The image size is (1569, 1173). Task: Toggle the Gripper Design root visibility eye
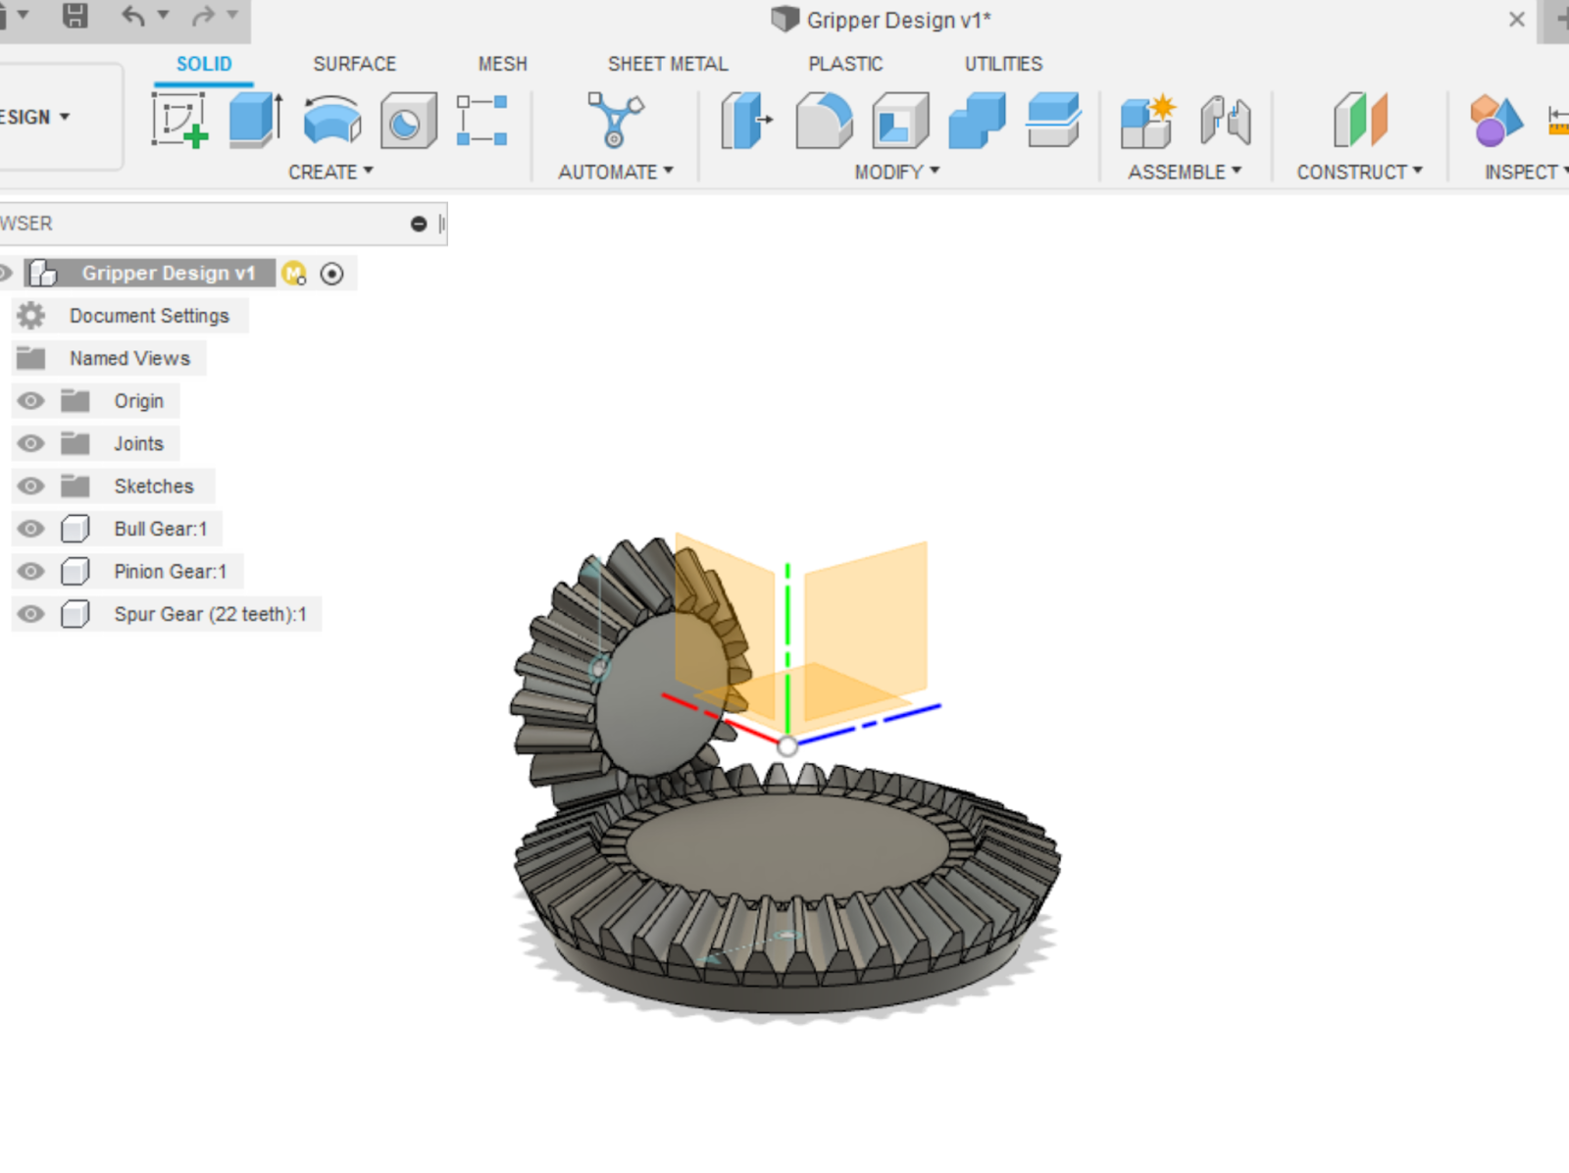5,273
